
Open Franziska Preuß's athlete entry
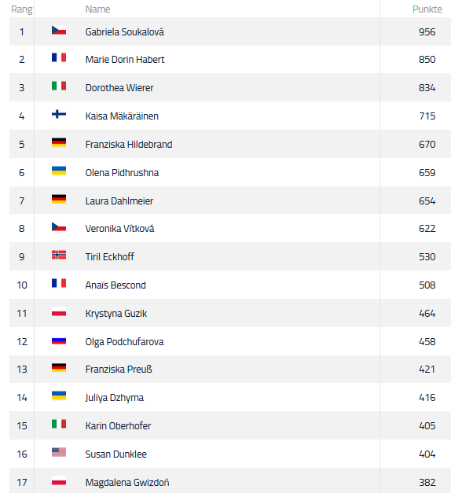[x=119, y=369]
